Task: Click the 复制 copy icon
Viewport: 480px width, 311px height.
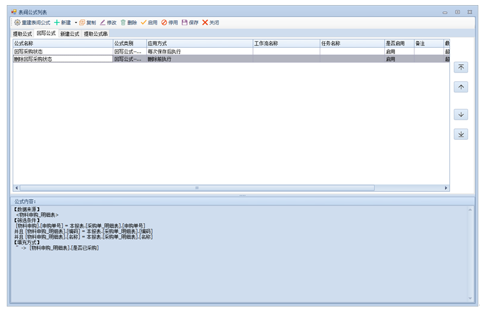Action: [x=82, y=23]
